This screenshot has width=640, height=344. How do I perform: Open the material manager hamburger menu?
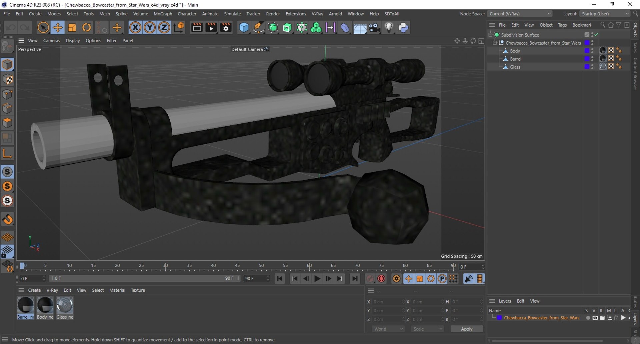21,290
